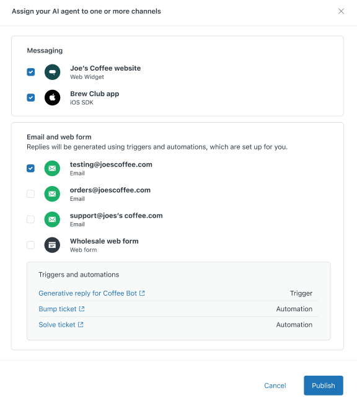Disable testing@joescoffee.com email checkbox

30,169
